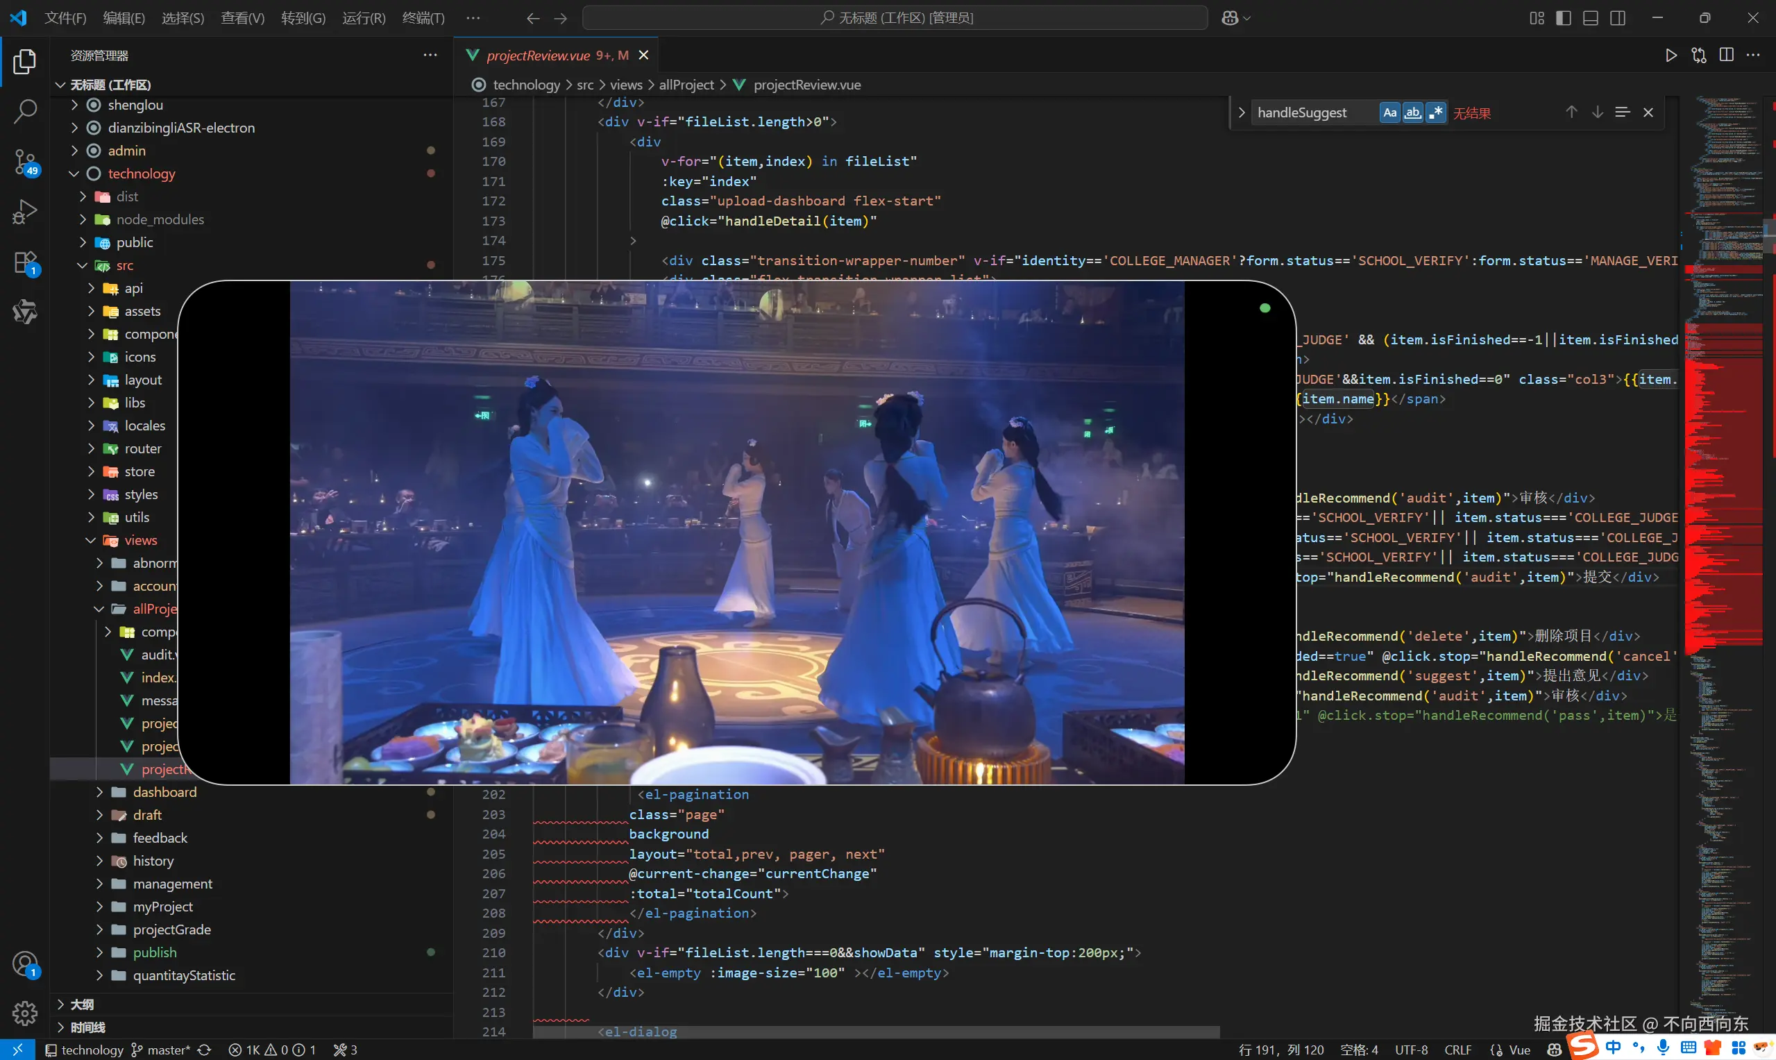
Task: Open the Search view in activity bar
Action: click(25, 112)
